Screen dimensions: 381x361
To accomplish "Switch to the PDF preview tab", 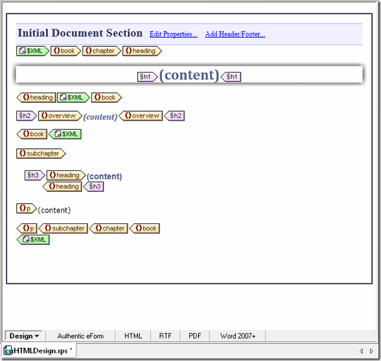I will [195, 336].
